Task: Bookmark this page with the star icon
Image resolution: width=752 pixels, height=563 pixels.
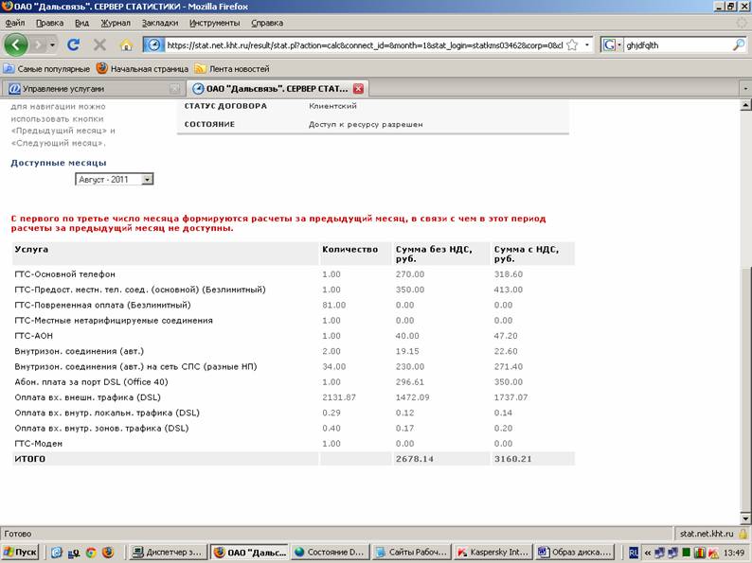Action: point(572,44)
